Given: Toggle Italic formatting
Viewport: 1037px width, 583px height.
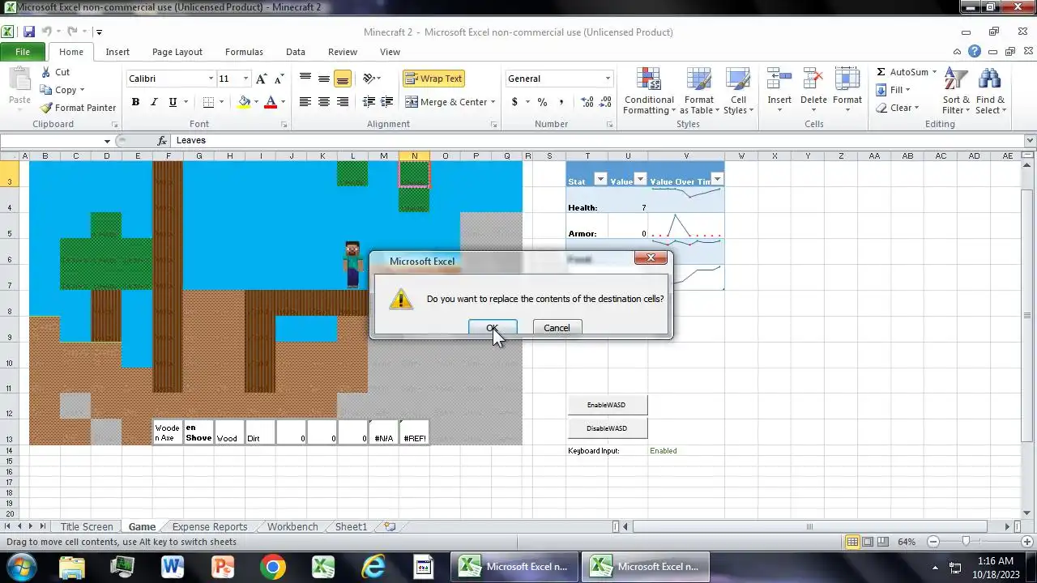Looking at the screenshot, I should coord(154,102).
